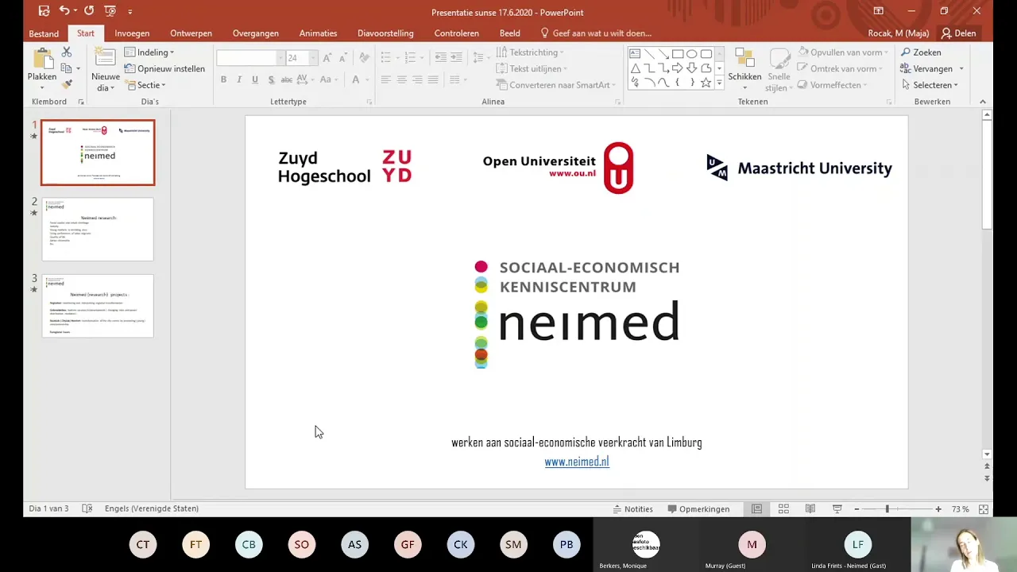The height and width of the screenshot is (572, 1017).
Task: Start slideshow from the status bar icon
Action: (837, 509)
